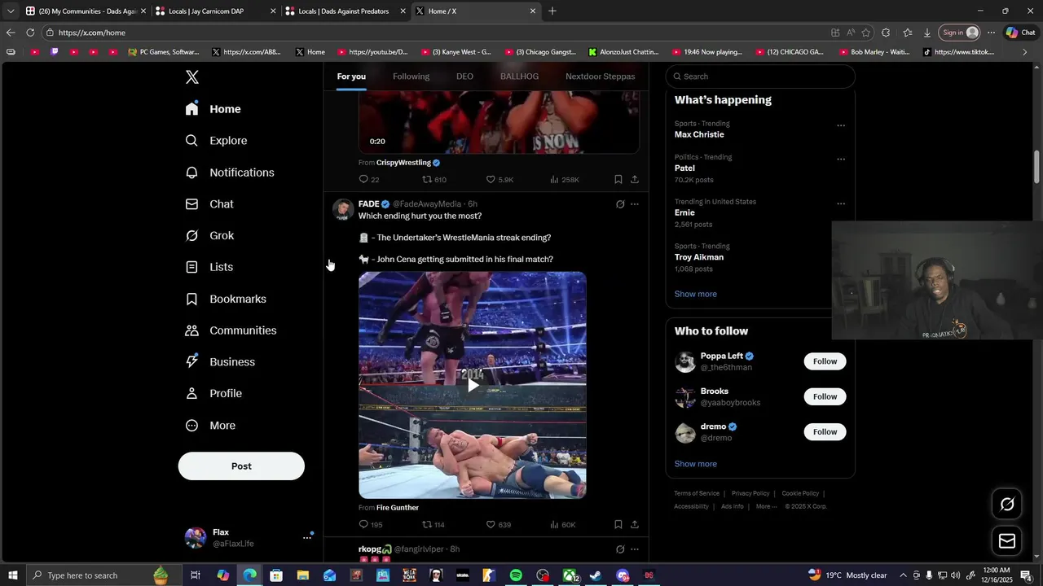Show more accounts to follow
This screenshot has height=586, width=1043.
pyautogui.click(x=696, y=464)
